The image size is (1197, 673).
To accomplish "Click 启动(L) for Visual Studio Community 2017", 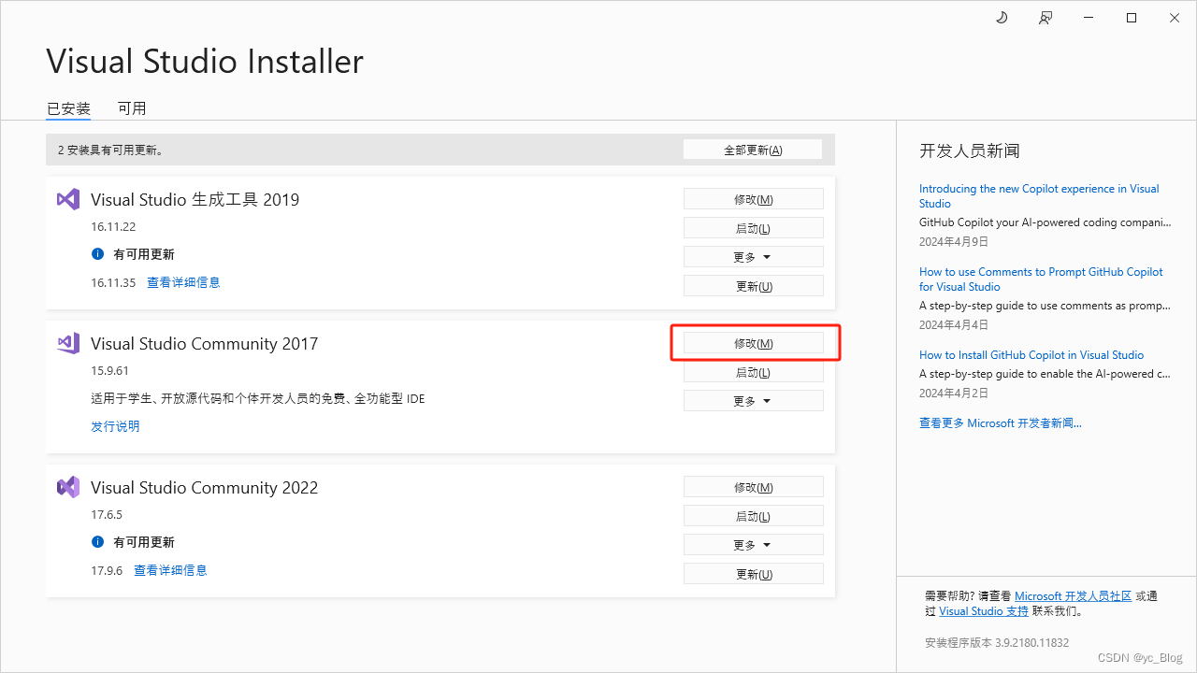I will (x=754, y=372).
